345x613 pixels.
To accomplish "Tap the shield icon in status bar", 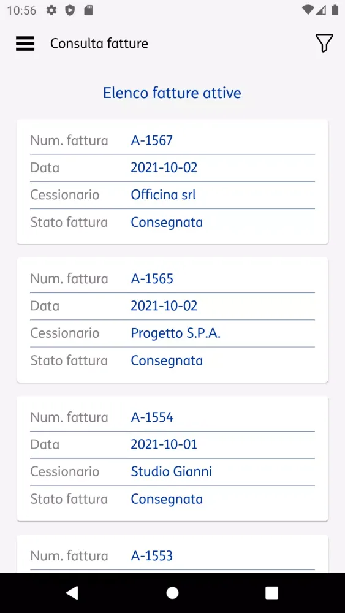I will (x=70, y=10).
